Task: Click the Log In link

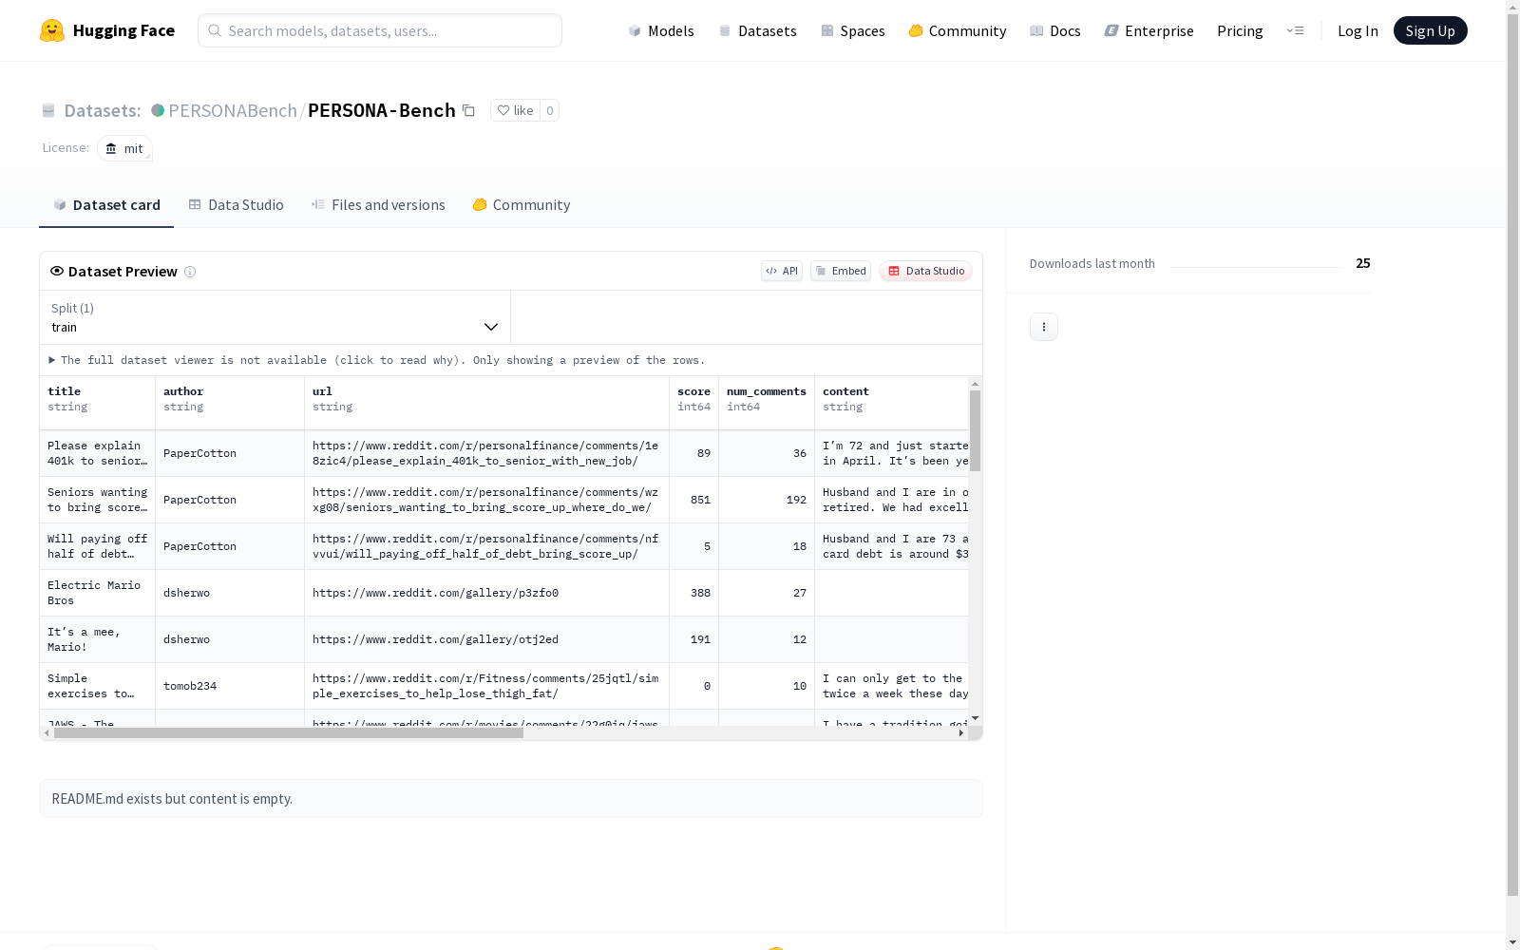Action: (1358, 30)
